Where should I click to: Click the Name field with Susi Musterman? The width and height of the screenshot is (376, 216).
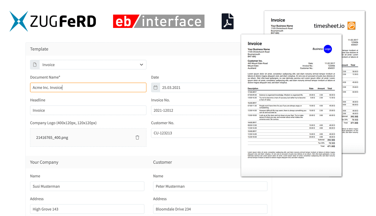tap(87, 186)
